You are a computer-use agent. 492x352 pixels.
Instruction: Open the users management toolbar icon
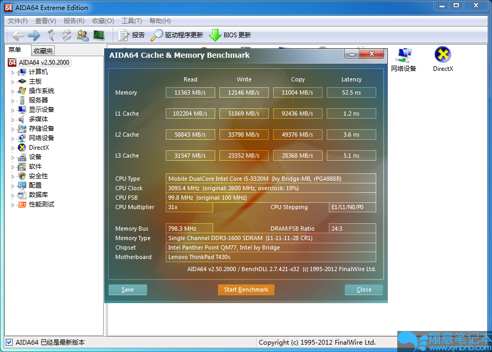point(83,35)
